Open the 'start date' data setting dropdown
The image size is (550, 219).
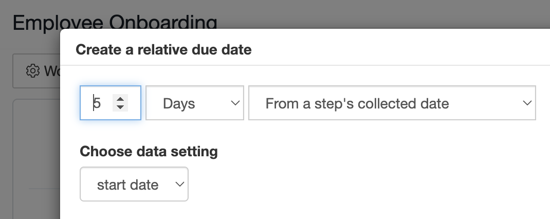click(x=134, y=184)
